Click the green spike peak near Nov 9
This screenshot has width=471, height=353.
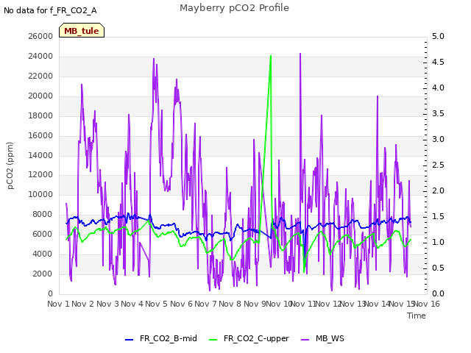click(271, 56)
